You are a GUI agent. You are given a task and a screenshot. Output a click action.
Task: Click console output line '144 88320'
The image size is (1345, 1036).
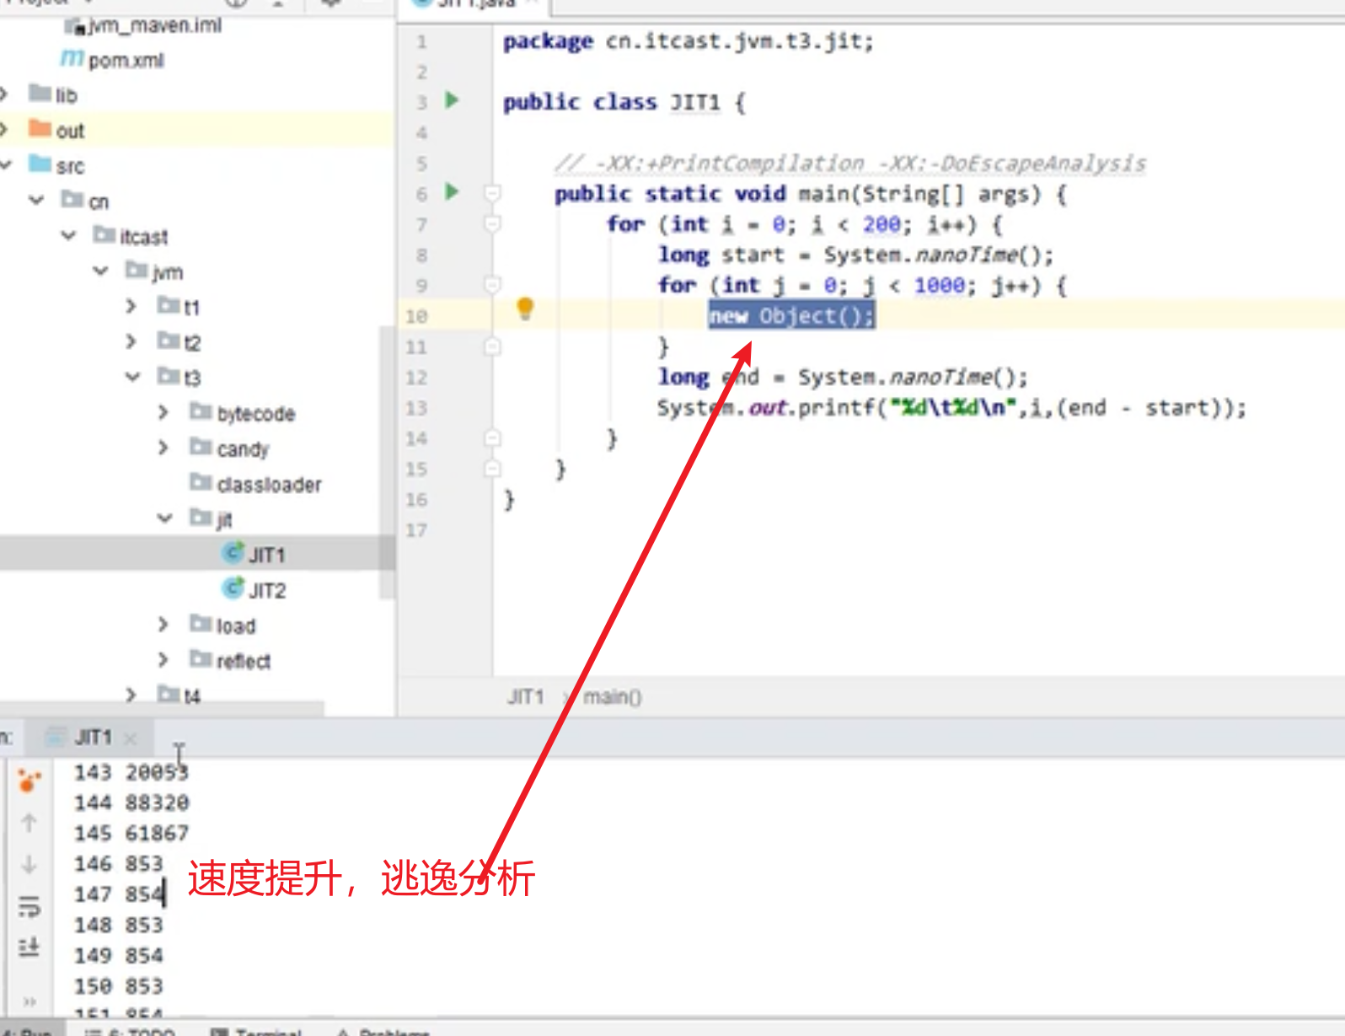click(x=131, y=802)
